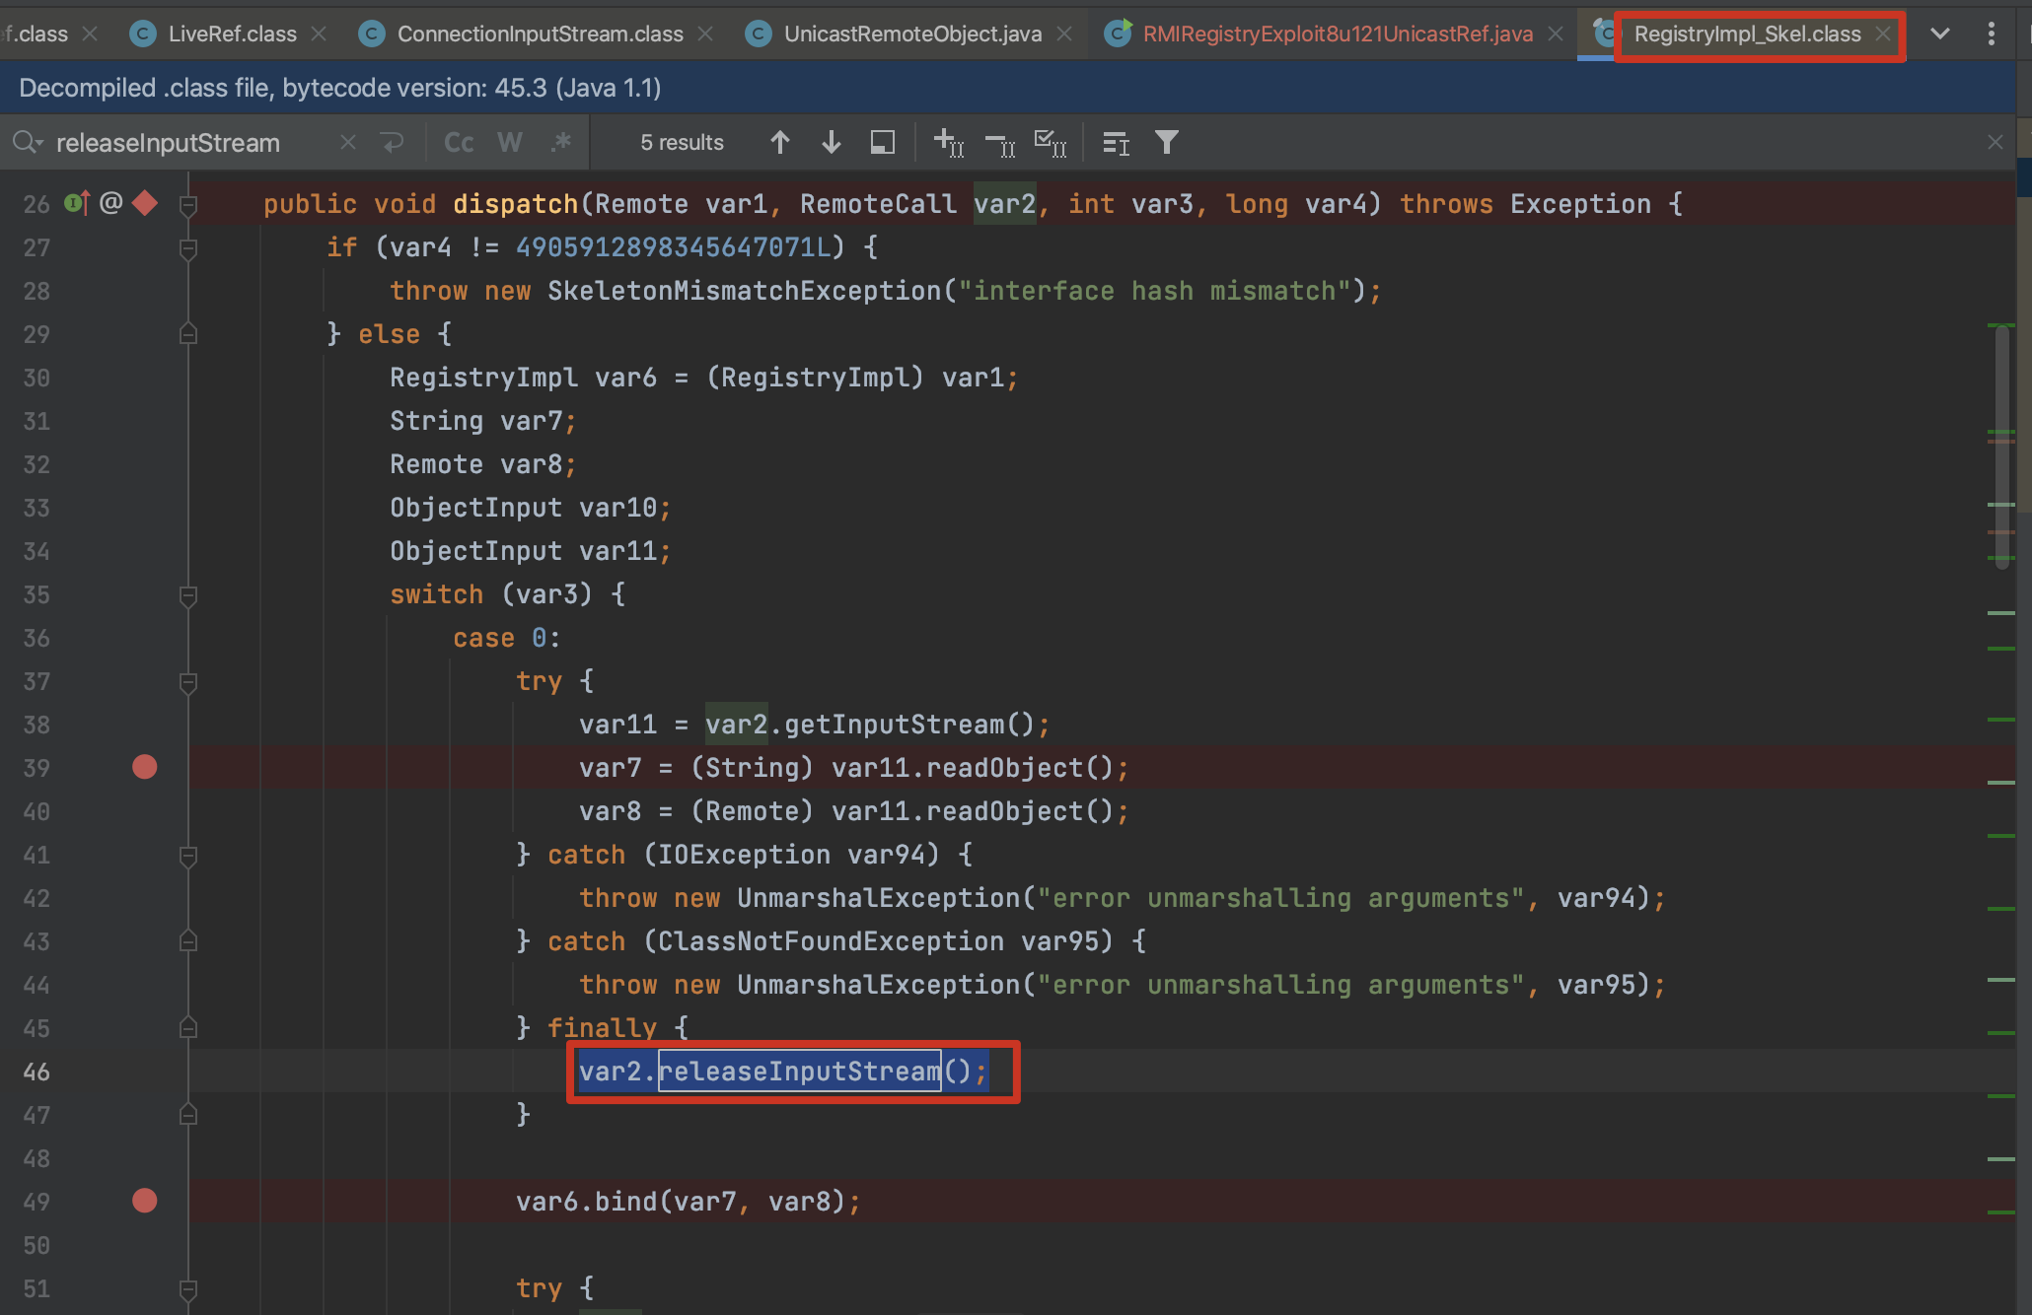Close the UnicastRemoteObject.java tab
The width and height of the screenshot is (2032, 1315).
click(1064, 34)
